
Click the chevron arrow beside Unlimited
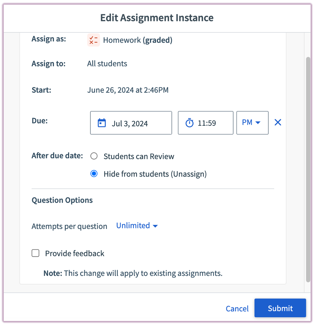point(155,226)
